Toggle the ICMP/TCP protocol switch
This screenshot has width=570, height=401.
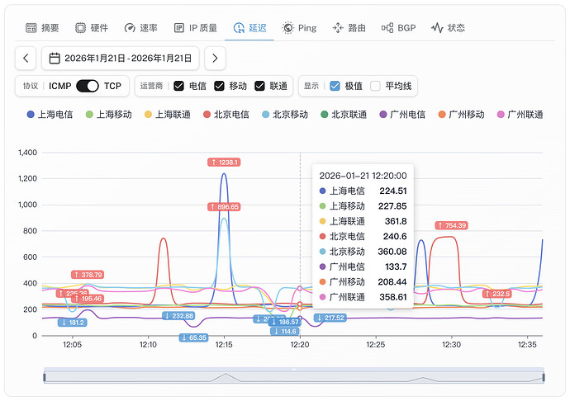(x=88, y=86)
